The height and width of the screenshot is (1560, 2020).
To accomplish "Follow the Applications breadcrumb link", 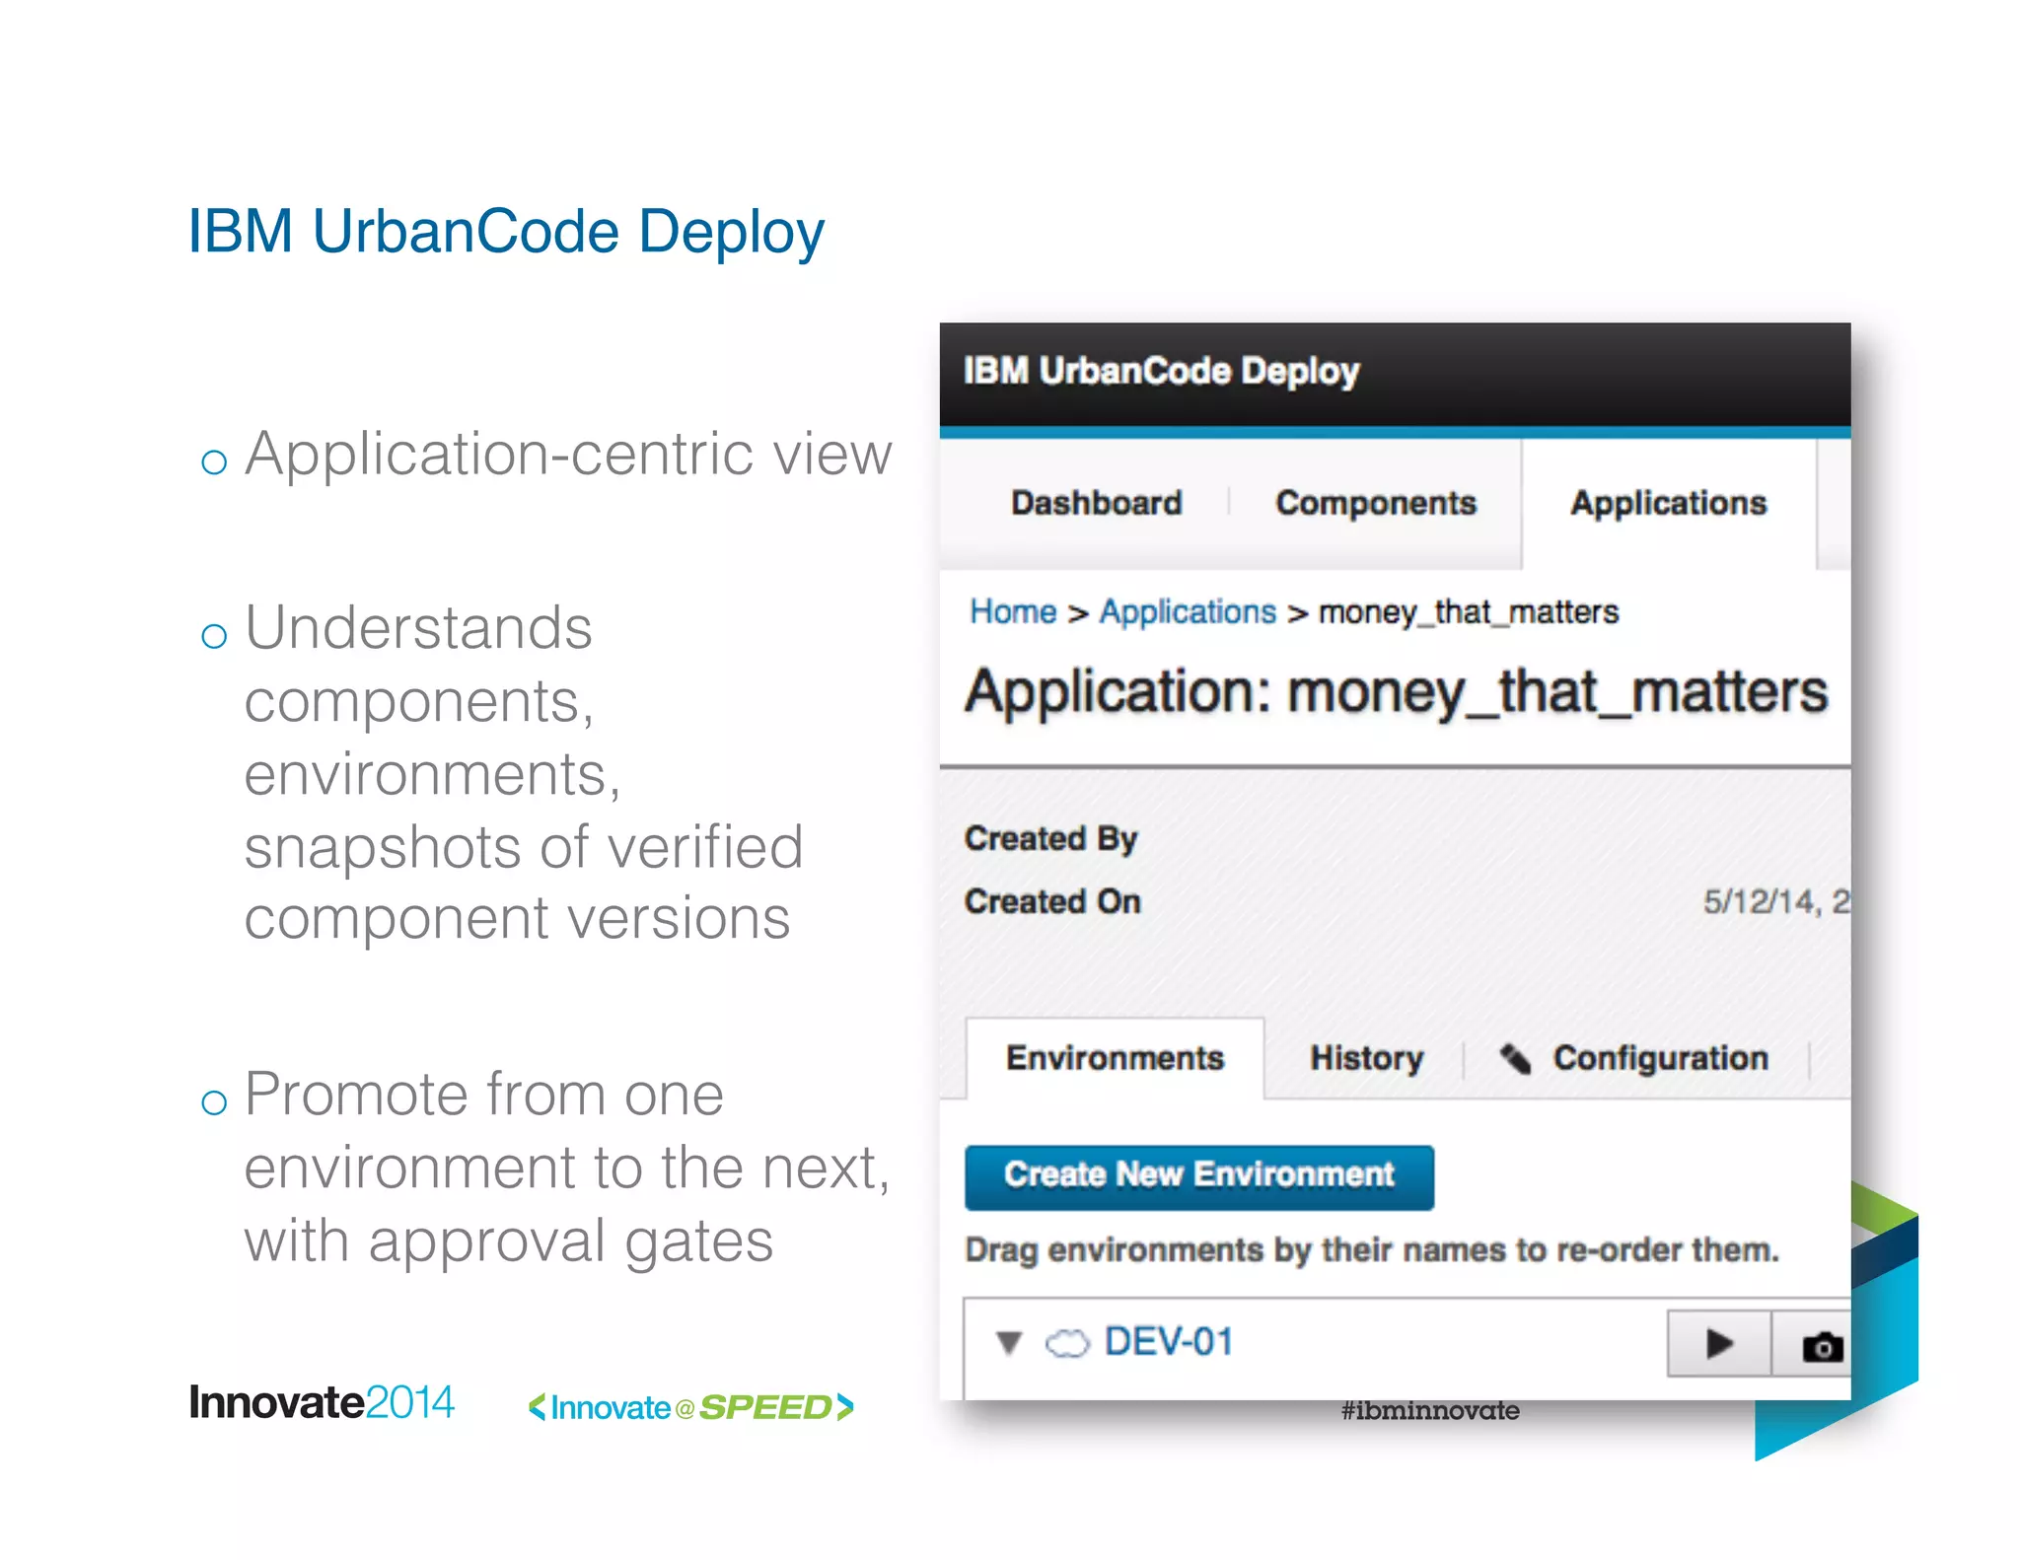I will point(1188,612).
